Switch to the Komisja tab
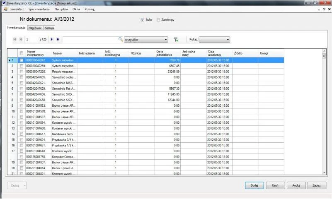Image resolution: width=332 pixels, height=199 pixels. tap(49, 28)
